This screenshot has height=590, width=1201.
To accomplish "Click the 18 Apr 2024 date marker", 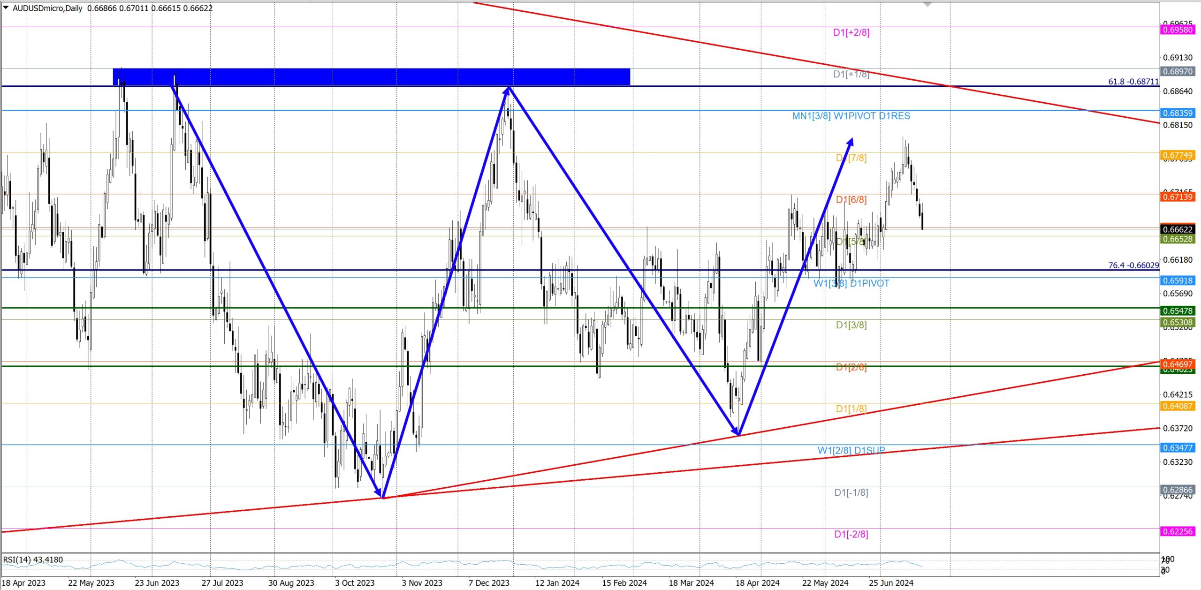I will [757, 583].
